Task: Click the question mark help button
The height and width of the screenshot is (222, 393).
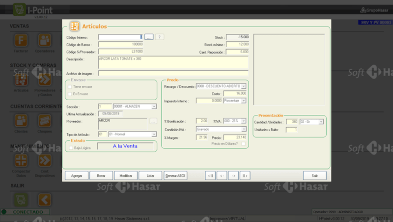Action: [x=160, y=37]
